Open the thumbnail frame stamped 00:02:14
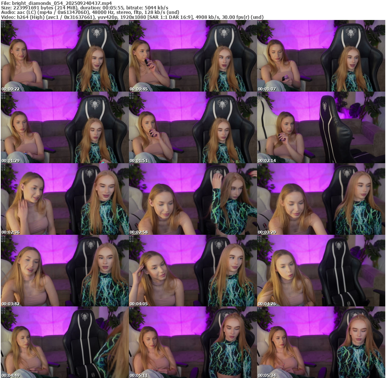Image resolution: width=386 pixels, height=378 pixels. 321,127
